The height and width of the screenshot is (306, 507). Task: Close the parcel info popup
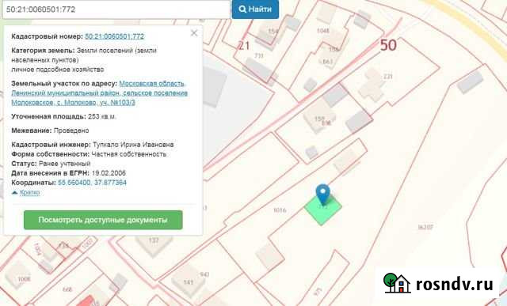point(194,33)
